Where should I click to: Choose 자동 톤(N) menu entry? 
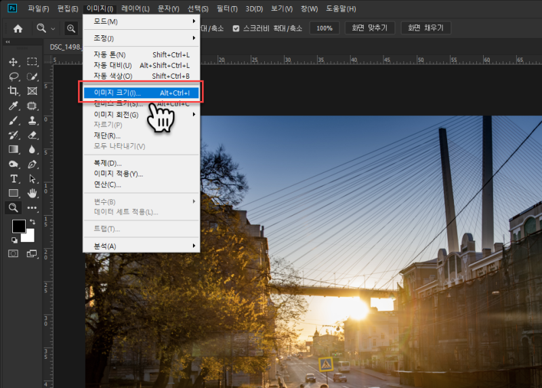tap(142, 55)
